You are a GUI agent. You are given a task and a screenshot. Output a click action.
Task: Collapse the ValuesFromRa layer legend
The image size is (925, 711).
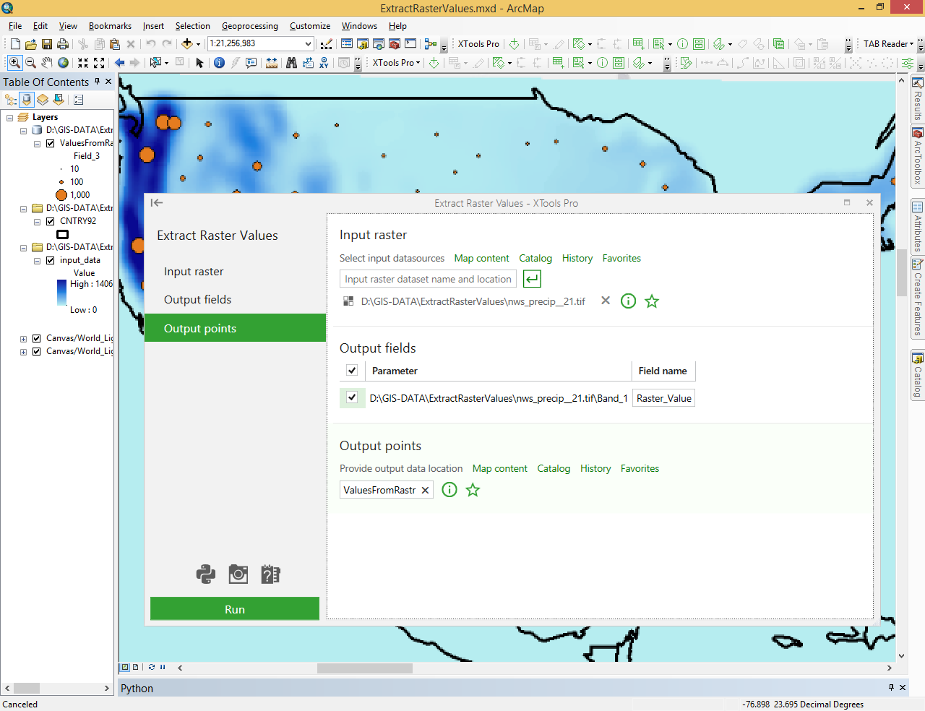[x=37, y=144]
